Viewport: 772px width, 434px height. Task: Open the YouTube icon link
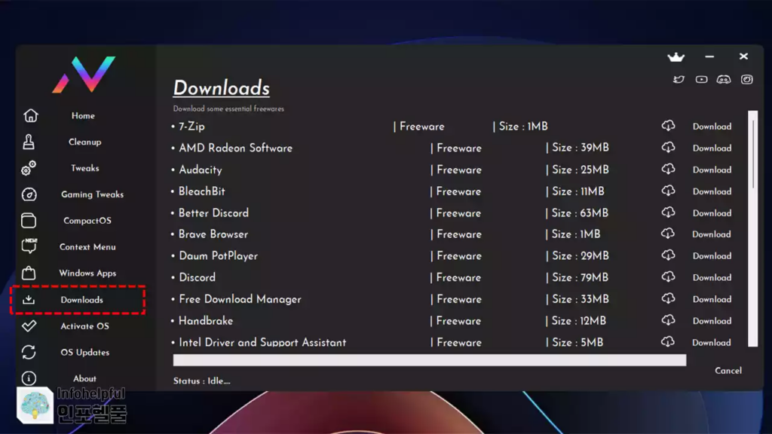[701, 79]
